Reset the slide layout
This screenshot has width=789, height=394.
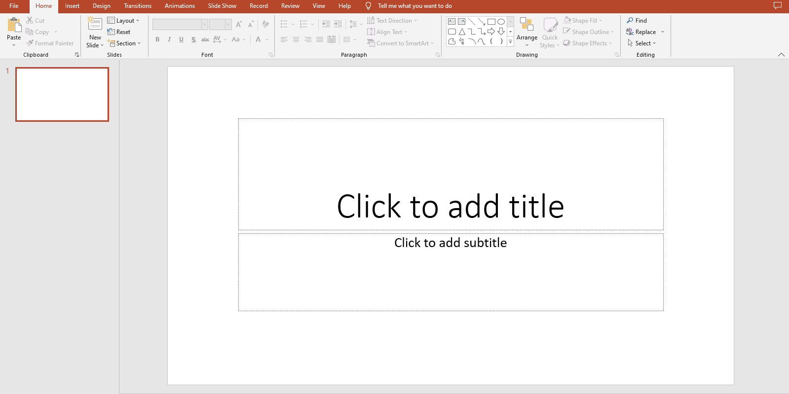pyautogui.click(x=119, y=32)
